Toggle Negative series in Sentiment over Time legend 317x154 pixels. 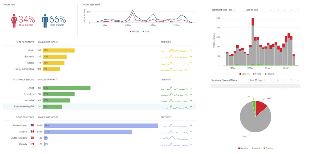coord(244,74)
